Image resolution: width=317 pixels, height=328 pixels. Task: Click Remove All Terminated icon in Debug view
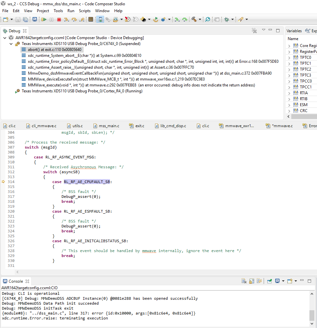[x=254, y=31]
